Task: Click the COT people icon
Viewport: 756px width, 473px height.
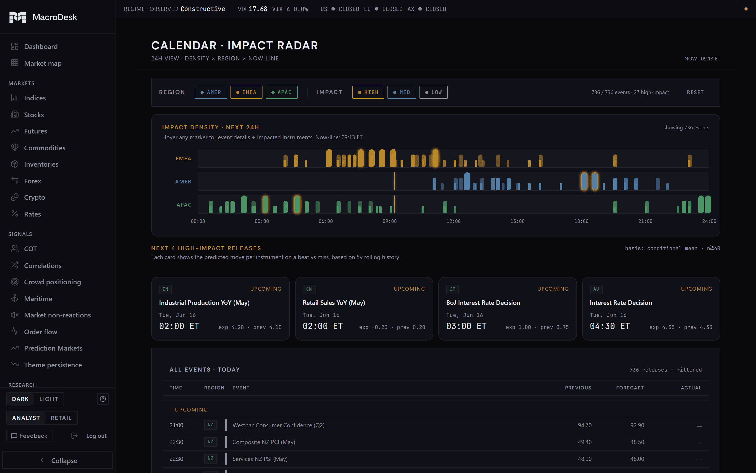Action: (x=15, y=249)
